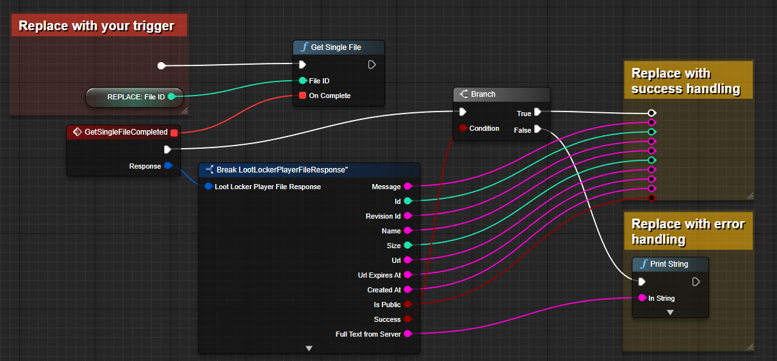Click the In String input pin
The image size is (777, 361).
tap(641, 298)
